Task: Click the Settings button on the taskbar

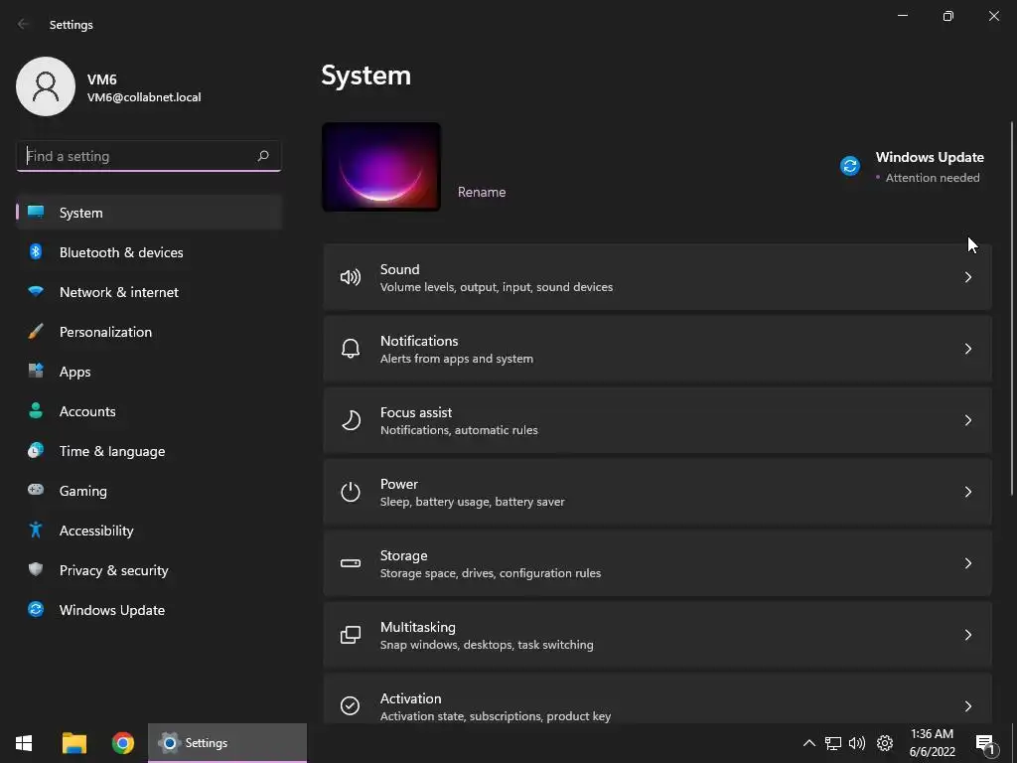Action: 227,743
